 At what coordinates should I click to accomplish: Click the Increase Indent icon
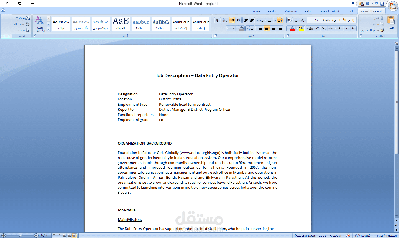(245, 20)
